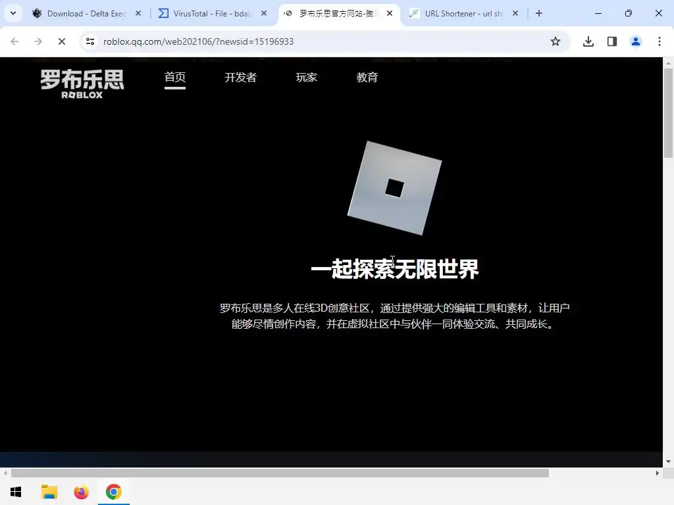Click the horizontal scrollbar left arrow
The image size is (674, 505).
click(x=5, y=473)
